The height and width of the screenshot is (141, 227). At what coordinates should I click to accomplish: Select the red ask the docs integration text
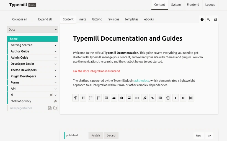(96, 71)
